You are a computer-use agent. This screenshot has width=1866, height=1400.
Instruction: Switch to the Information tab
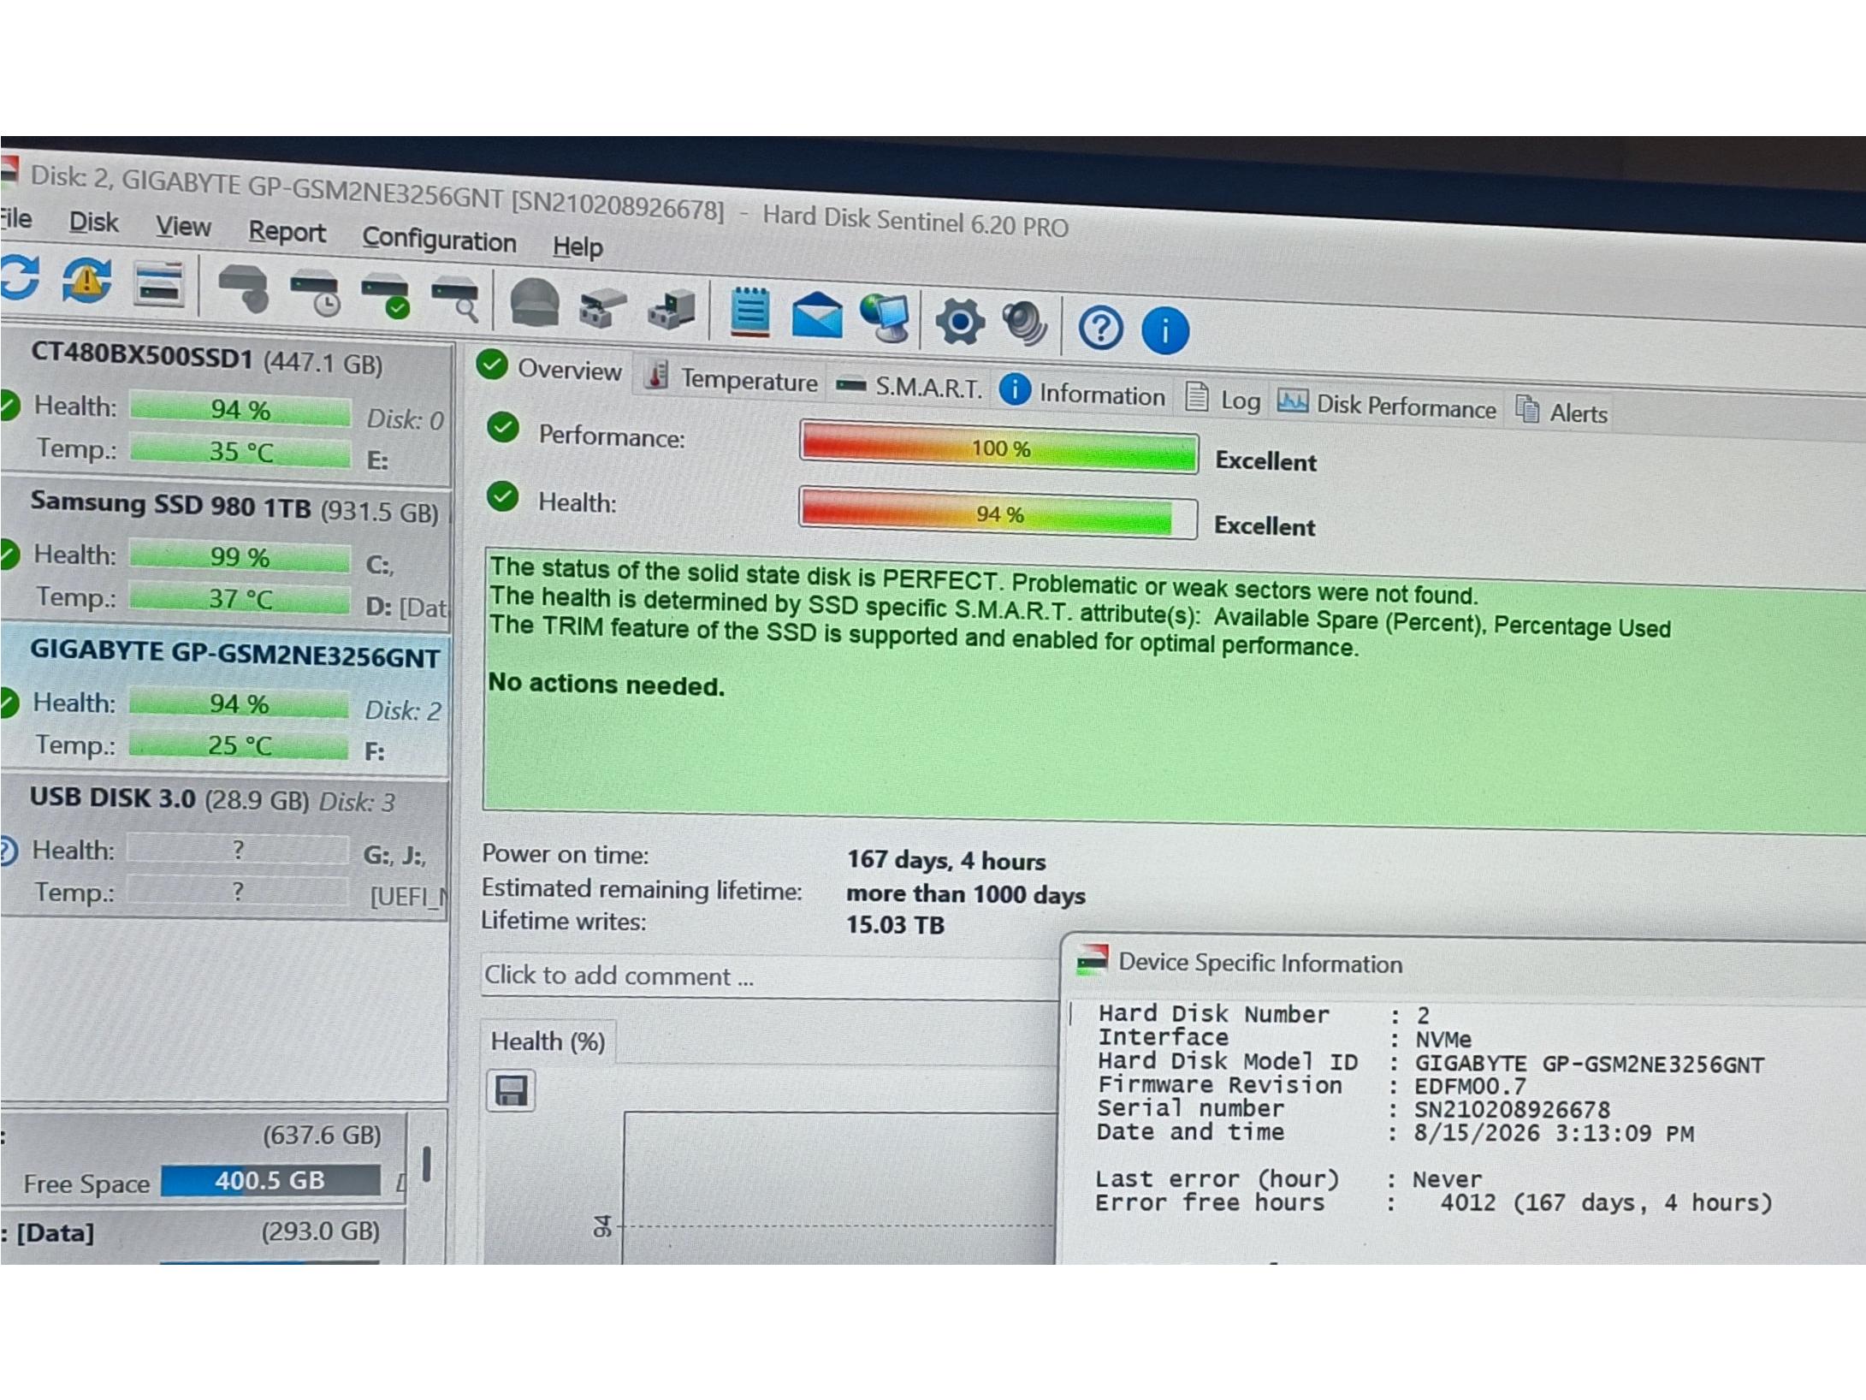click(x=1083, y=393)
